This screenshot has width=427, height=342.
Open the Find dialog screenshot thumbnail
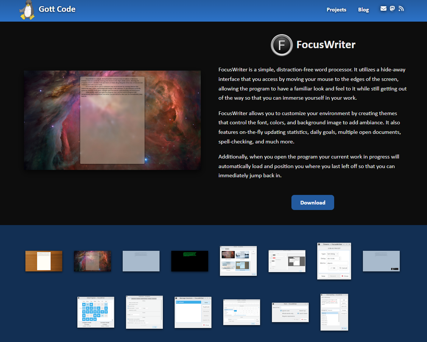290,312
